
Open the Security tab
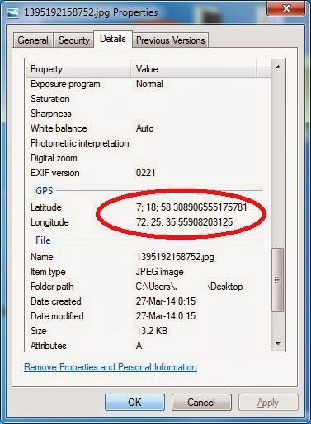point(74,40)
